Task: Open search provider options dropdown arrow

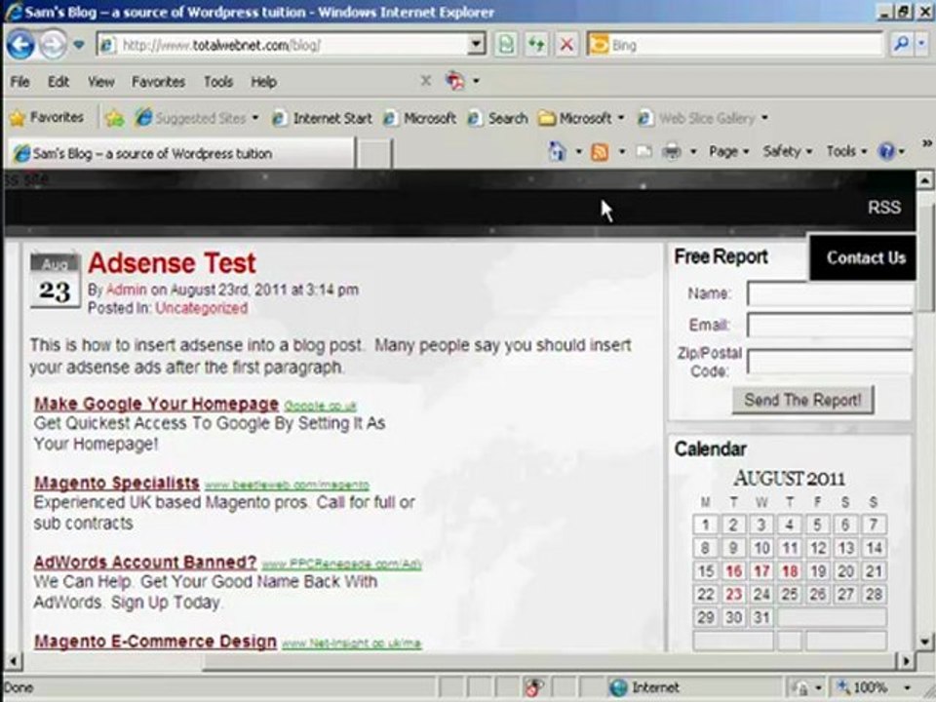Action: pyautogui.click(x=921, y=44)
